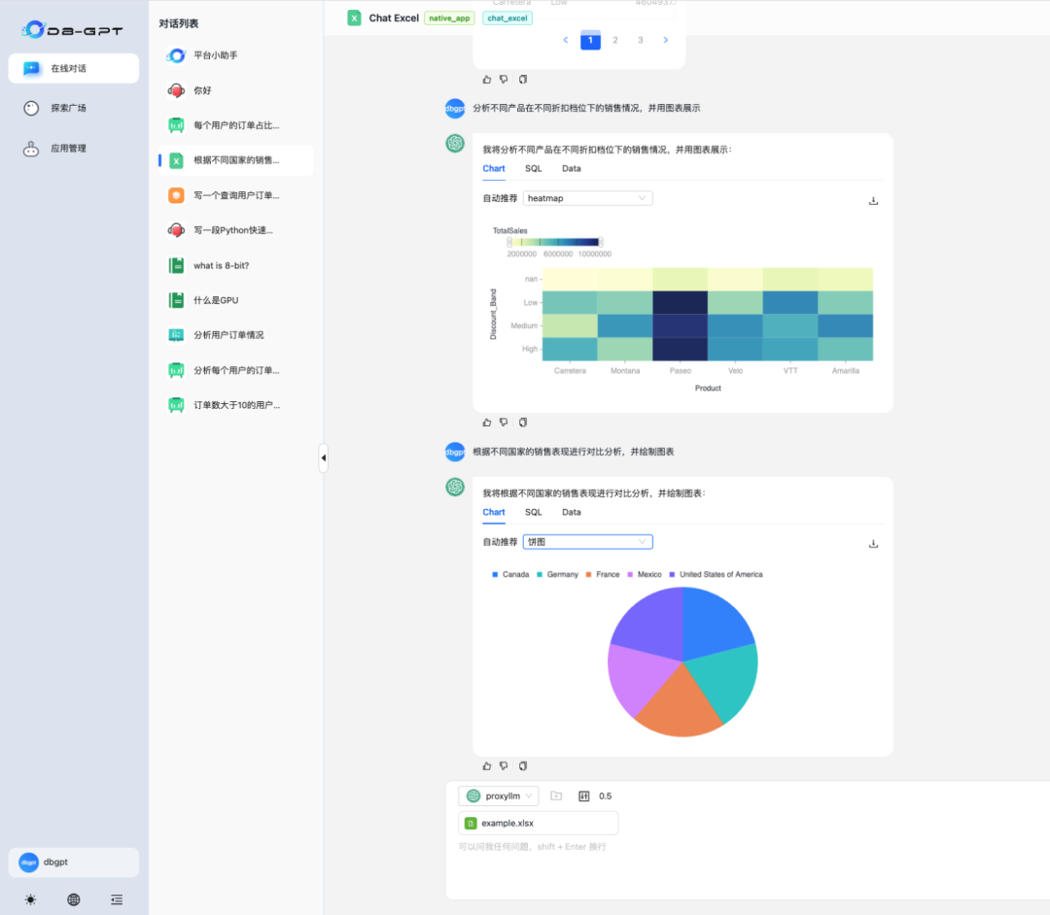Click the TotalSales color legend slider
The width and height of the screenshot is (1050, 915).
[x=555, y=242]
